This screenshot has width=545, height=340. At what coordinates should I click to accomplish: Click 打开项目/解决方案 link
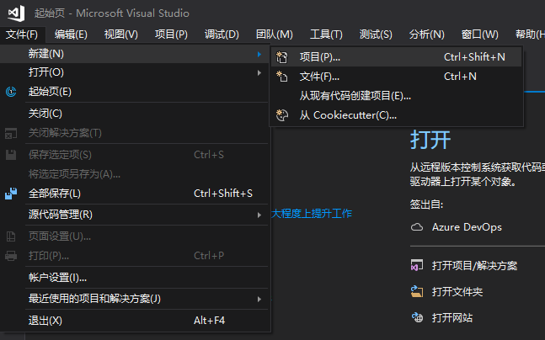tap(474, 266)
